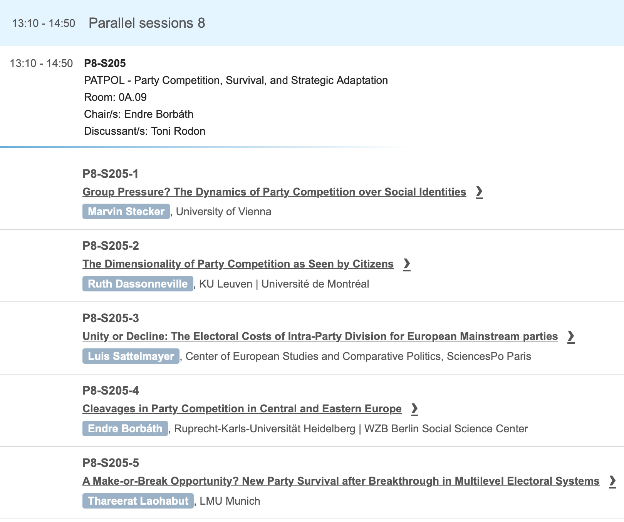Expand chevron beside A Make-or-Break Opportunity paper
624x522 pixels.
[x=612, y=481]
